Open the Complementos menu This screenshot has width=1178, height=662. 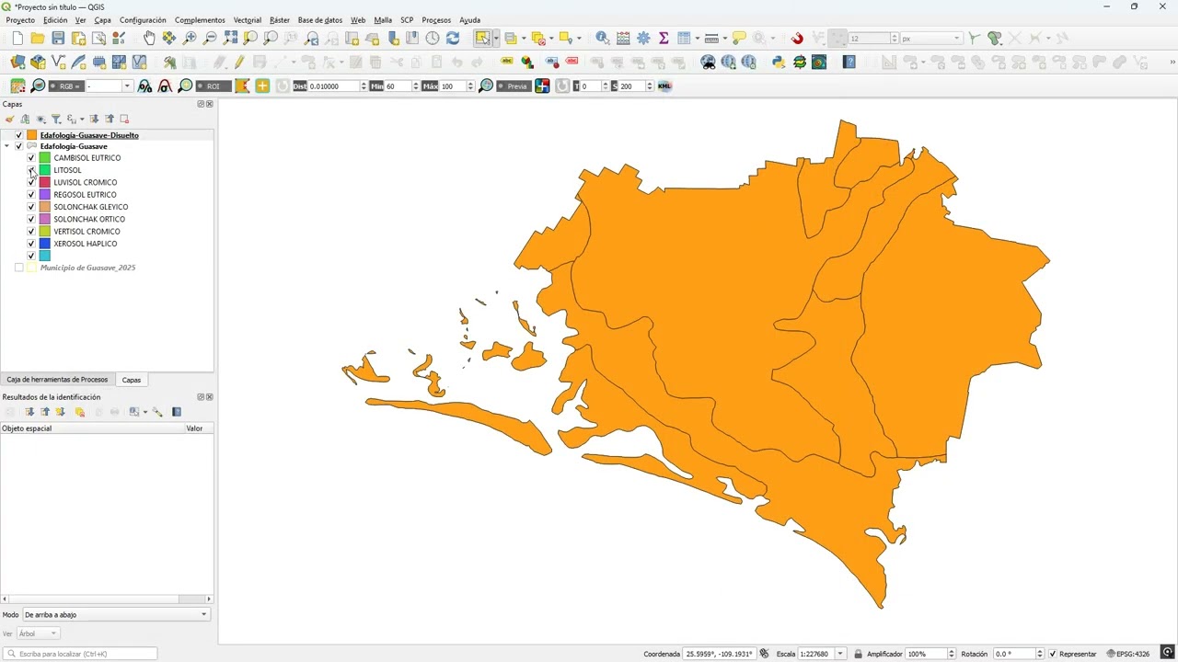200,19
